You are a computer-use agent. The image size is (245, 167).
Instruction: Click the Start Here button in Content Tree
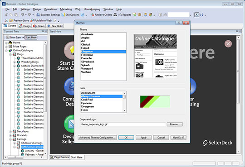click(31, 38)
